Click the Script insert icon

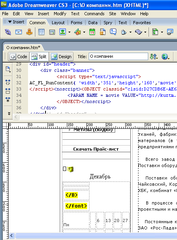pyautogui.click(x=138, y=32)
